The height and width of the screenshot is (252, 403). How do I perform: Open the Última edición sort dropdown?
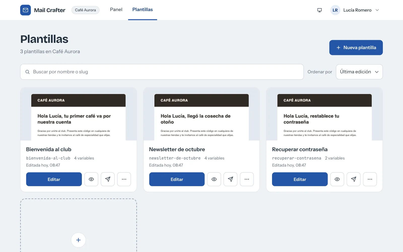359,72
